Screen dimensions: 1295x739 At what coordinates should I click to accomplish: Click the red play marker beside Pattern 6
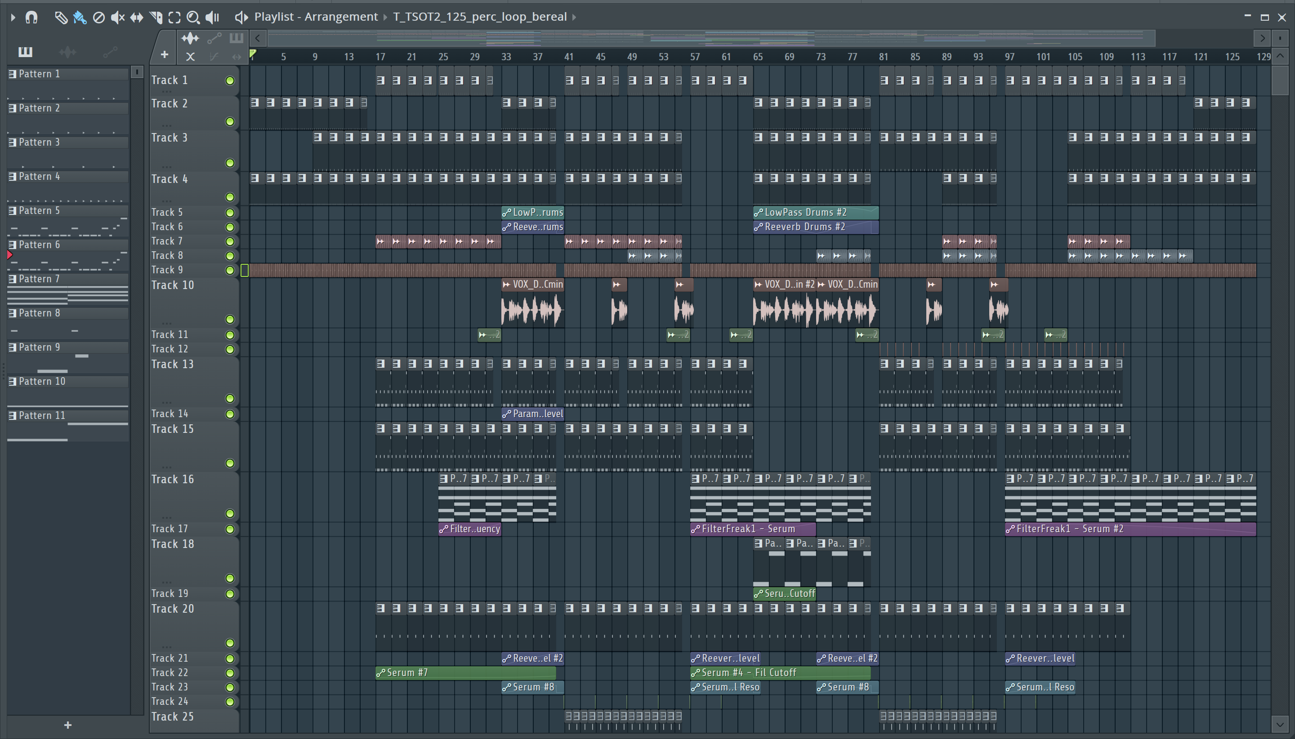tap(9, 255)
